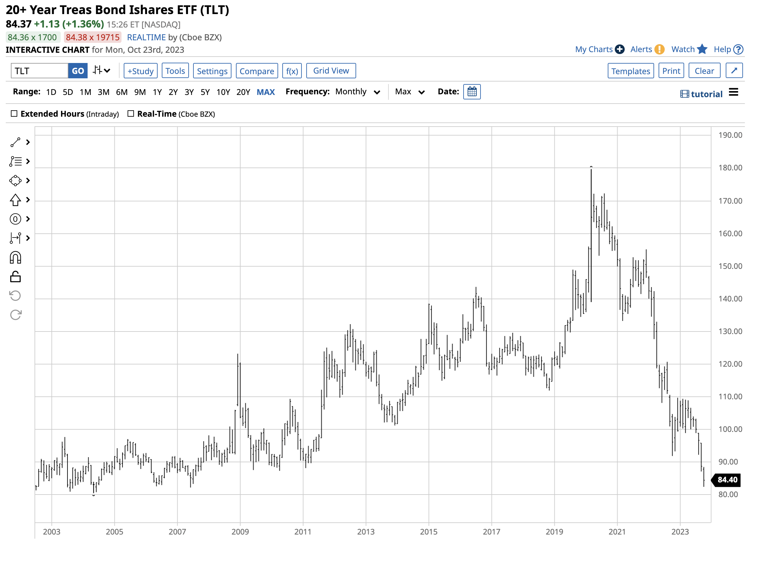Click the +Study button

coord(140,71)
